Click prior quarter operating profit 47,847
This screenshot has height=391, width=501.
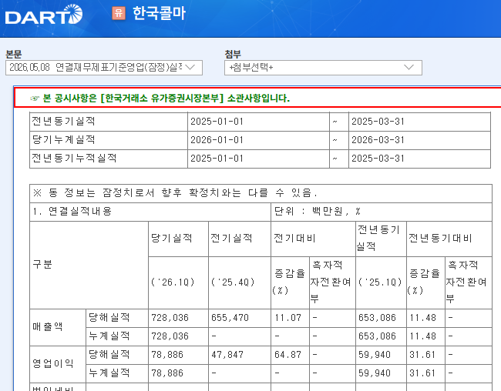click(x=227, y=355)
